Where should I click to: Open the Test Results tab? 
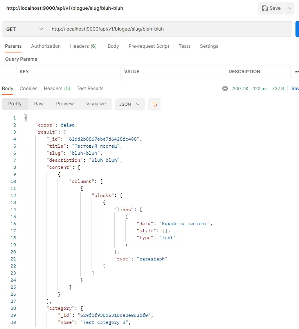(x=90, y=89)
